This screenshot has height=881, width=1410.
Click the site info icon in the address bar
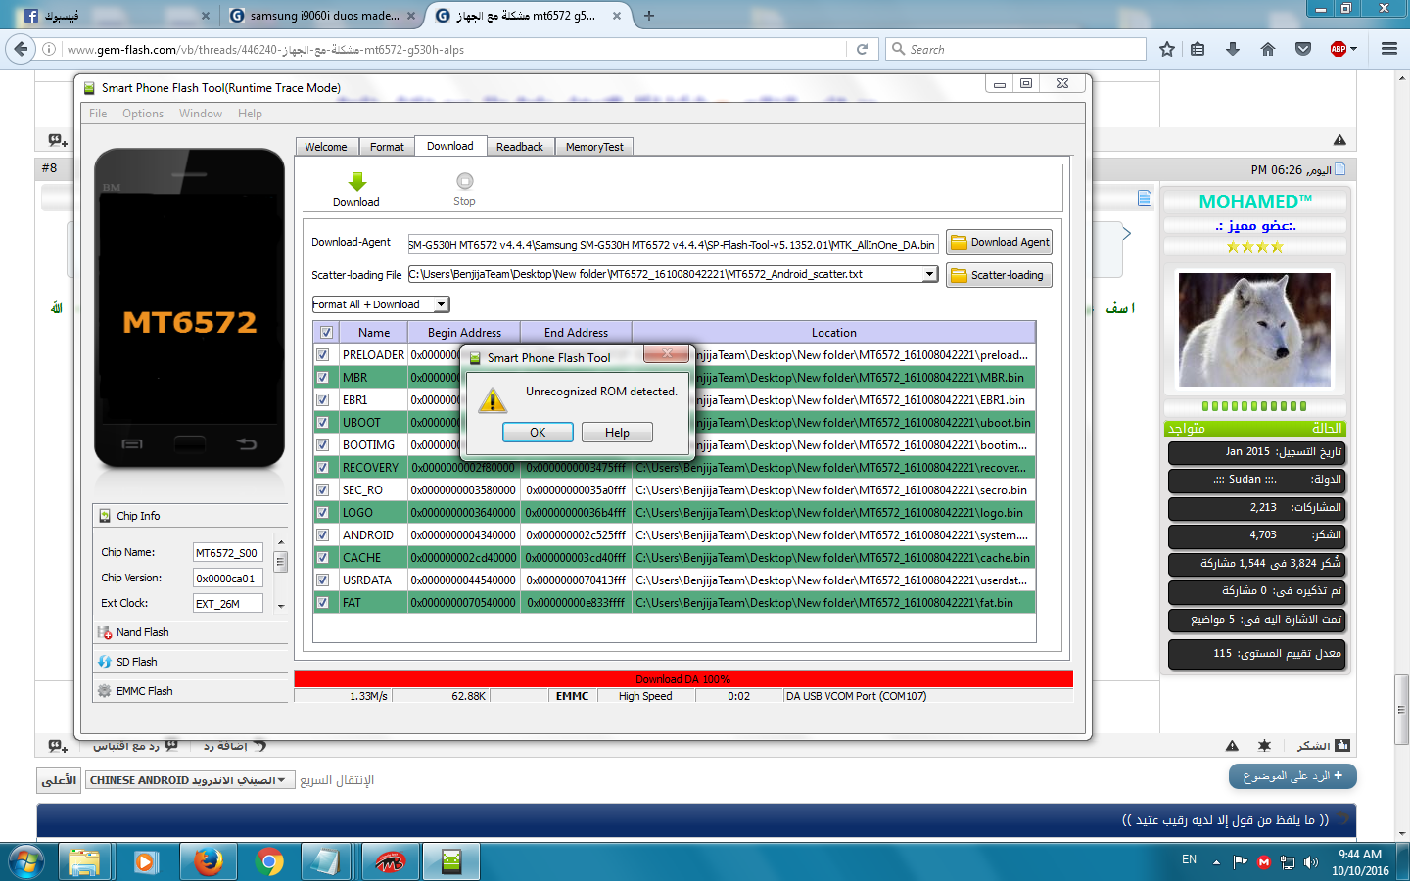(49, 49)
